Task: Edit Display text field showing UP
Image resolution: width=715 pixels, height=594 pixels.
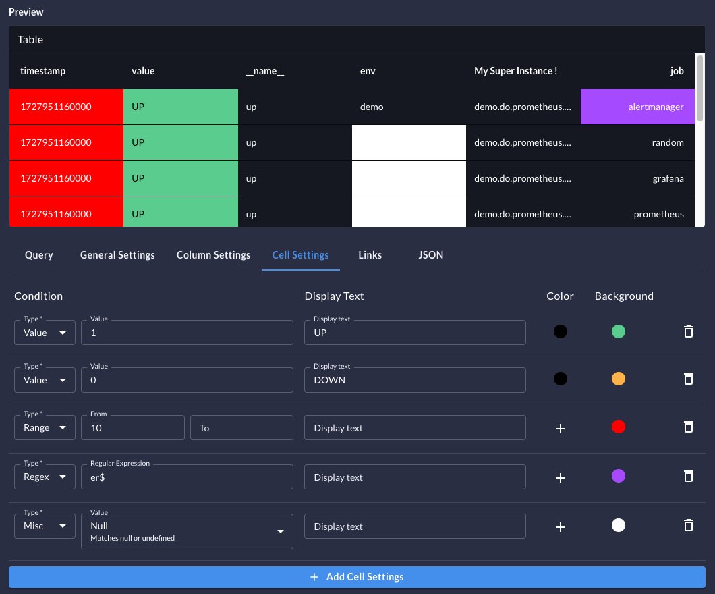Action: pos(415,333)
